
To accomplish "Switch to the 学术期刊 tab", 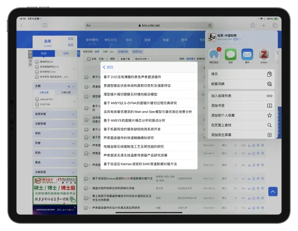I will pos(92,40).
